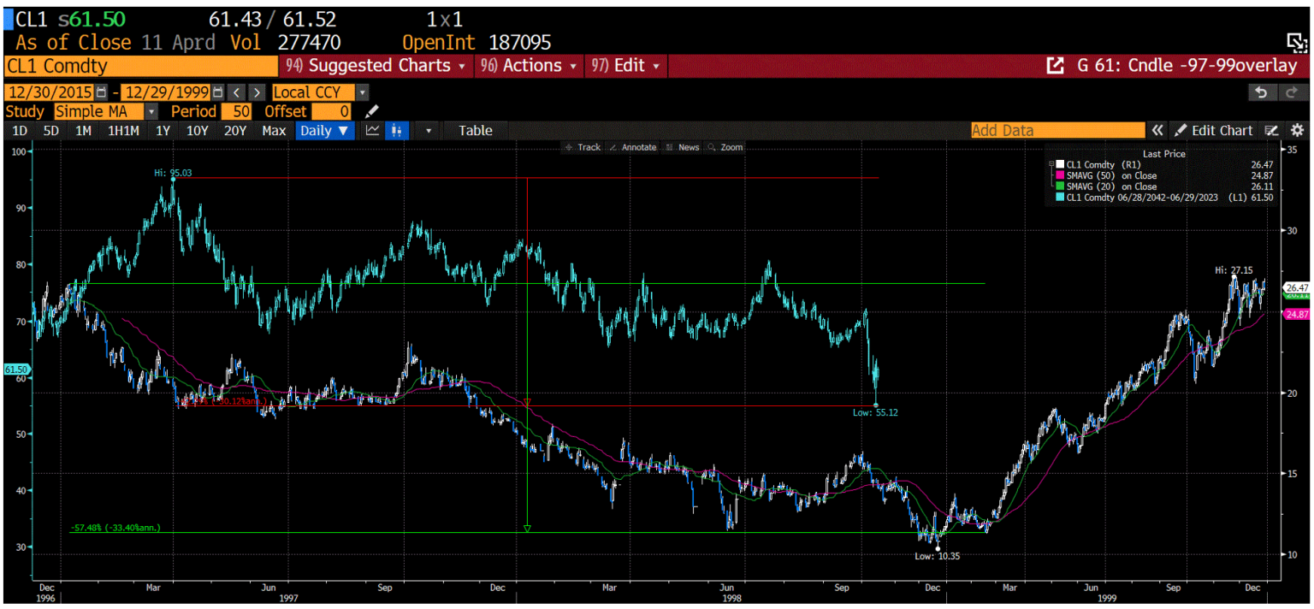Collapse the panel using the double-chevron control

coord(1157,130)
